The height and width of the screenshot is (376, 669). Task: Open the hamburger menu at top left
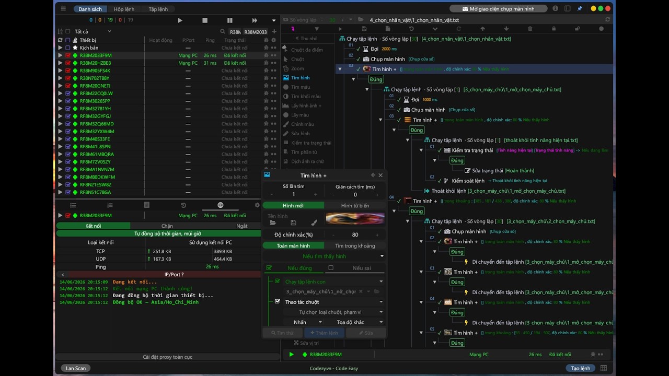(x=63, y=9)
